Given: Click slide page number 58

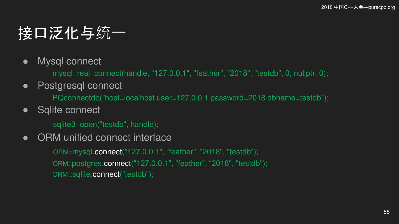Looking at the screenshot, I should [x=387, y=212].
